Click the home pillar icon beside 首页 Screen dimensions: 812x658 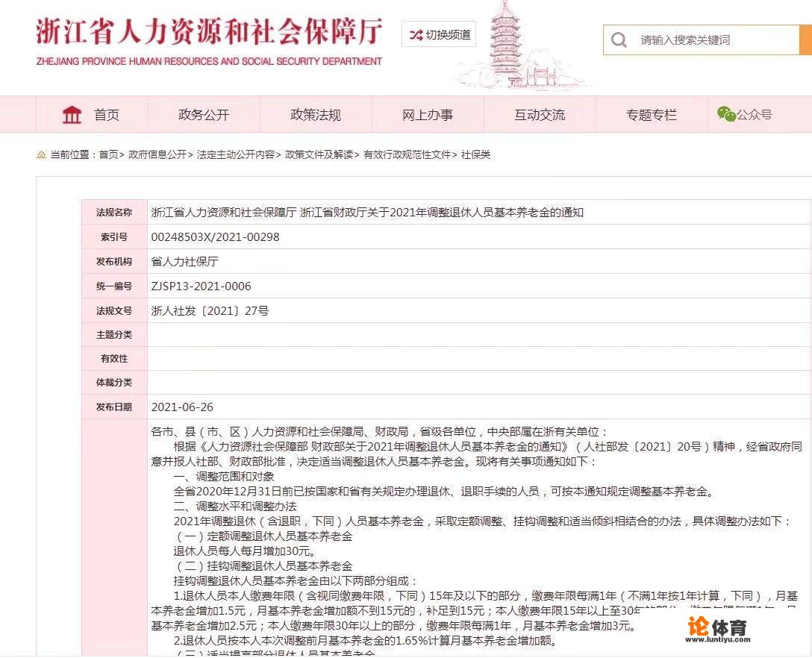[72, 113]
